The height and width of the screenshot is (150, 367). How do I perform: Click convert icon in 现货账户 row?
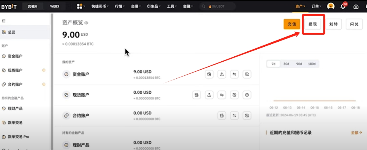click(234, 95)
